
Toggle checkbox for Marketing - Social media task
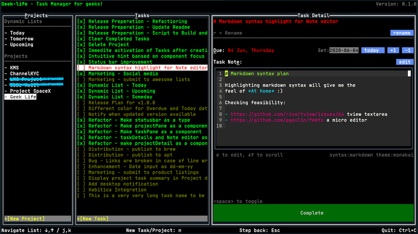coord(81,74)
